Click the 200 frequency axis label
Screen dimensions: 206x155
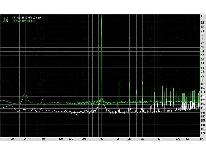[61, 139]
